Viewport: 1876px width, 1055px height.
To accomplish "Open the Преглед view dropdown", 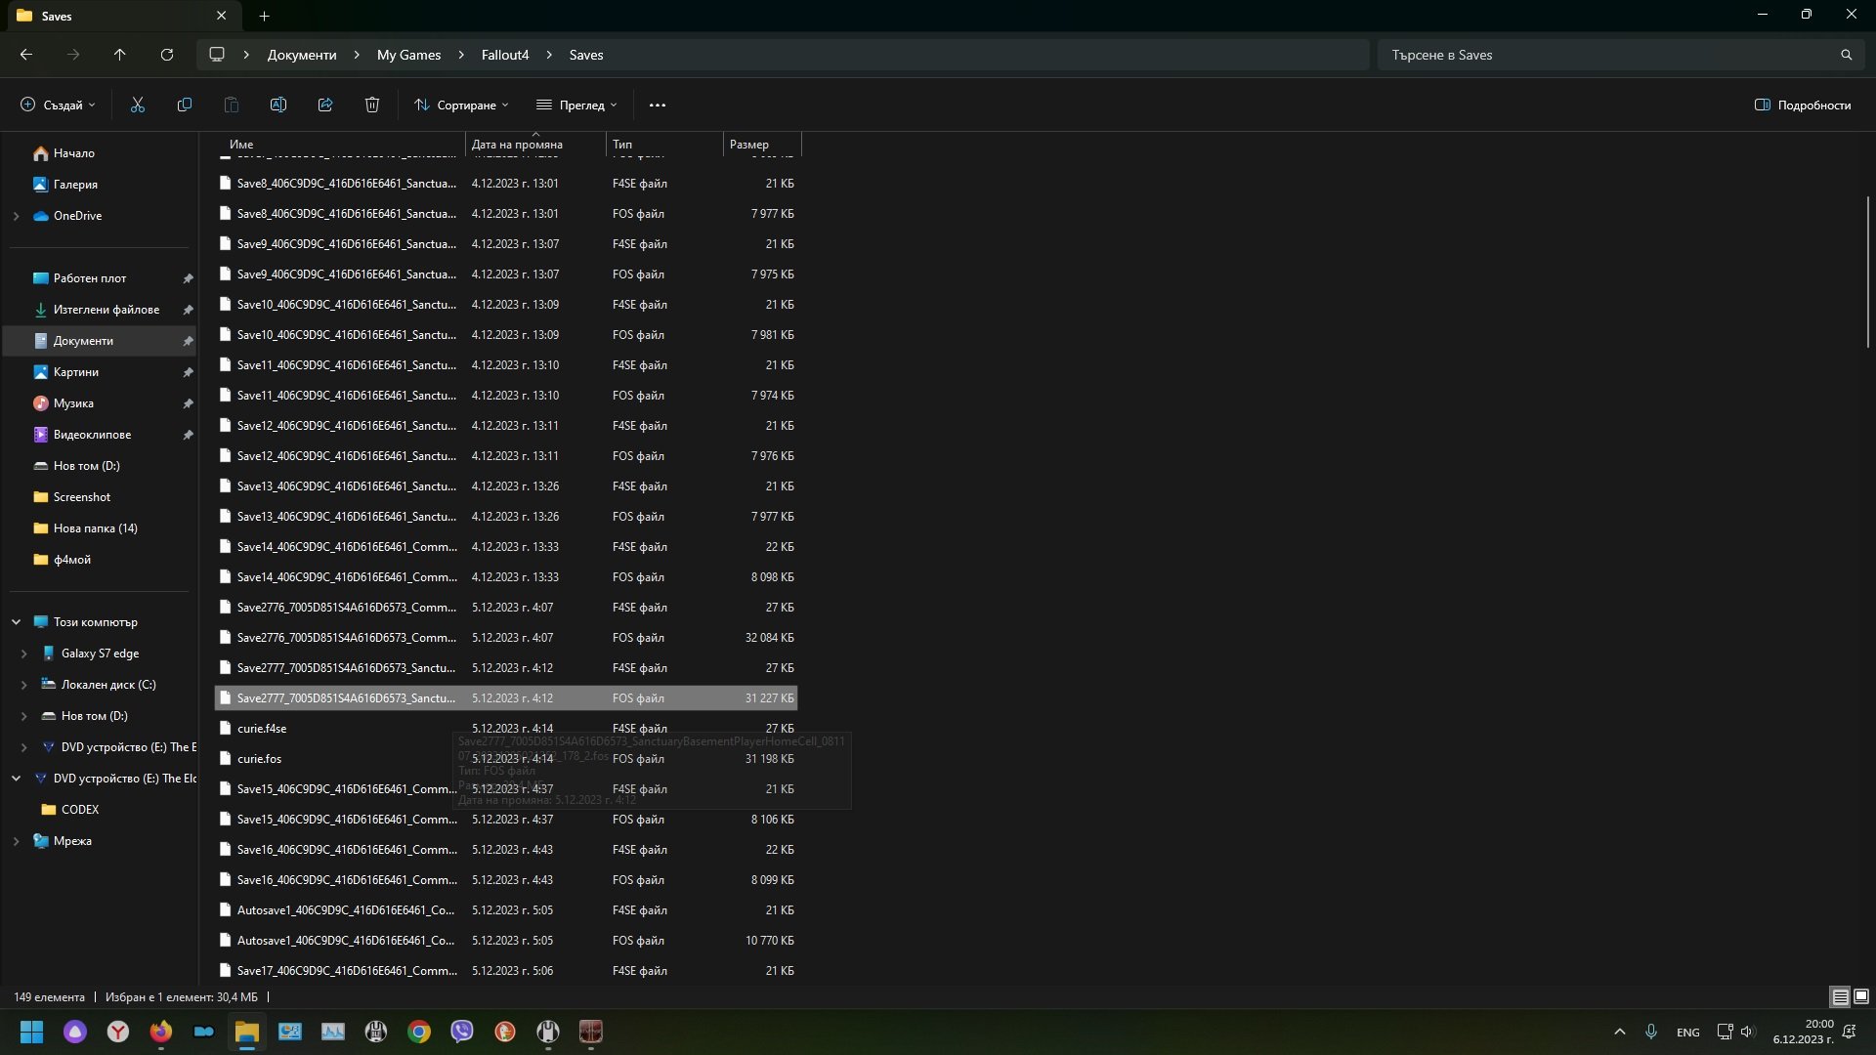I will point(576,105).
